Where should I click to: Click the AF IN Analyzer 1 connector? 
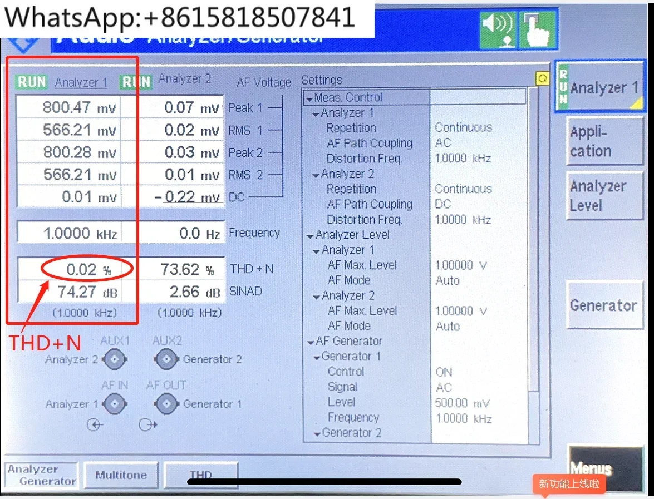coord(114,403)
